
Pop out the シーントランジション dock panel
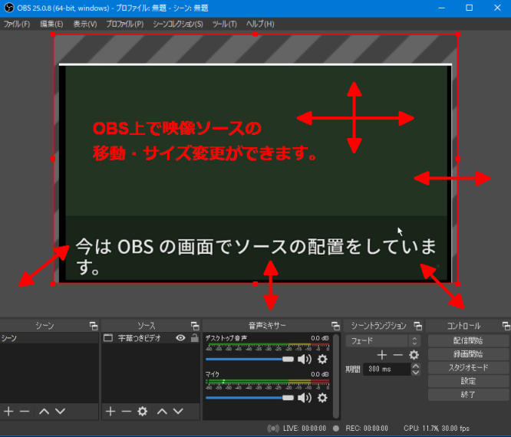(x=418, y=326)
